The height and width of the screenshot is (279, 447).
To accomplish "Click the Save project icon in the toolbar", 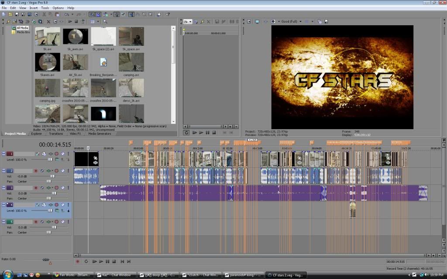I will [x=16, y=14].
